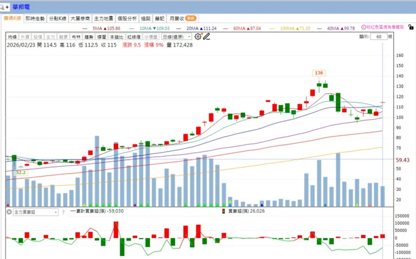The height and width of the screenshot is (259, 416).
Task: Toggle the 本益比 overlay button
Action: click(x=117, y=37)
